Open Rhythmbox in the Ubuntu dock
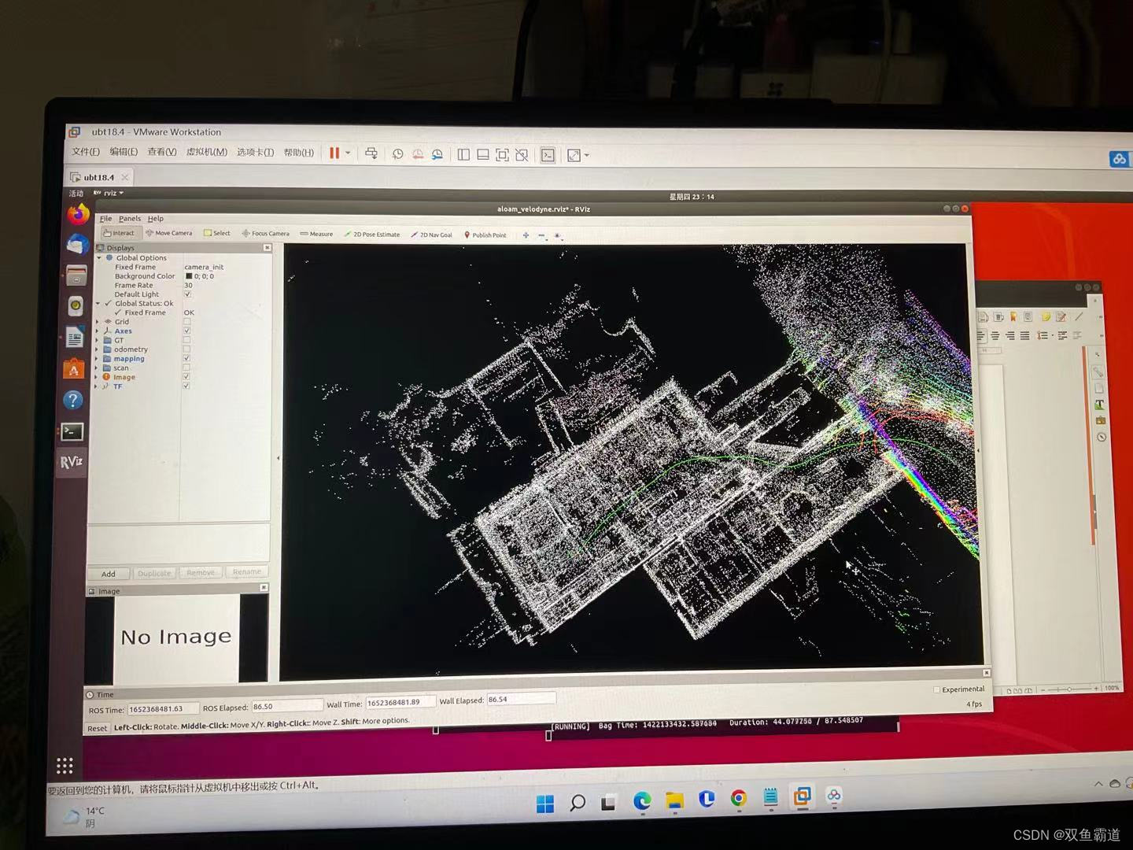The width and height of the screenshot is (1133, 850). (76, 306)
